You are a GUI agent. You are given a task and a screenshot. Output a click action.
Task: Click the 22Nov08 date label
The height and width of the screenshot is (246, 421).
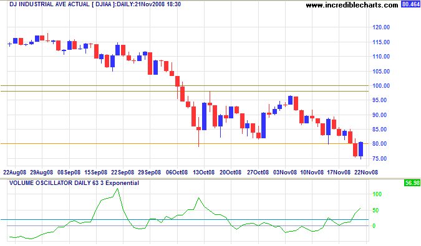click(366, 173)
